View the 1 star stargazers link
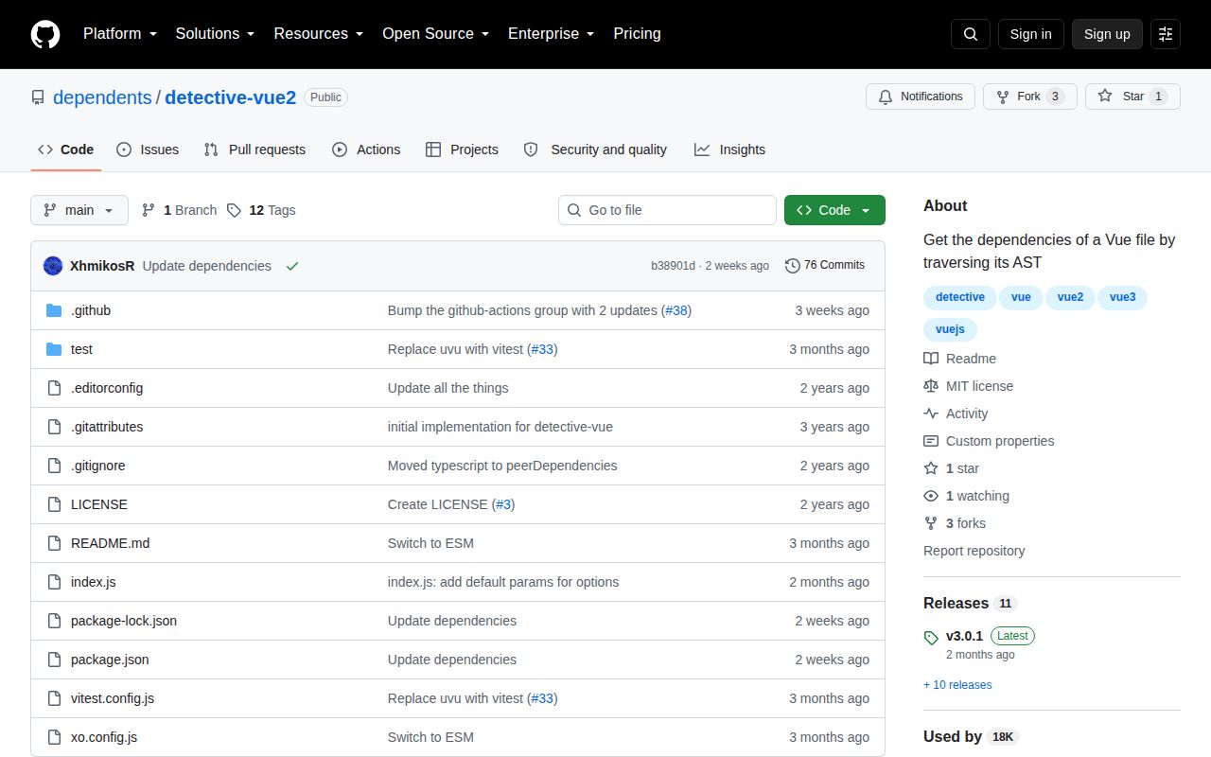The width and height of the screenshot is (1211, 757). [952, 468]
